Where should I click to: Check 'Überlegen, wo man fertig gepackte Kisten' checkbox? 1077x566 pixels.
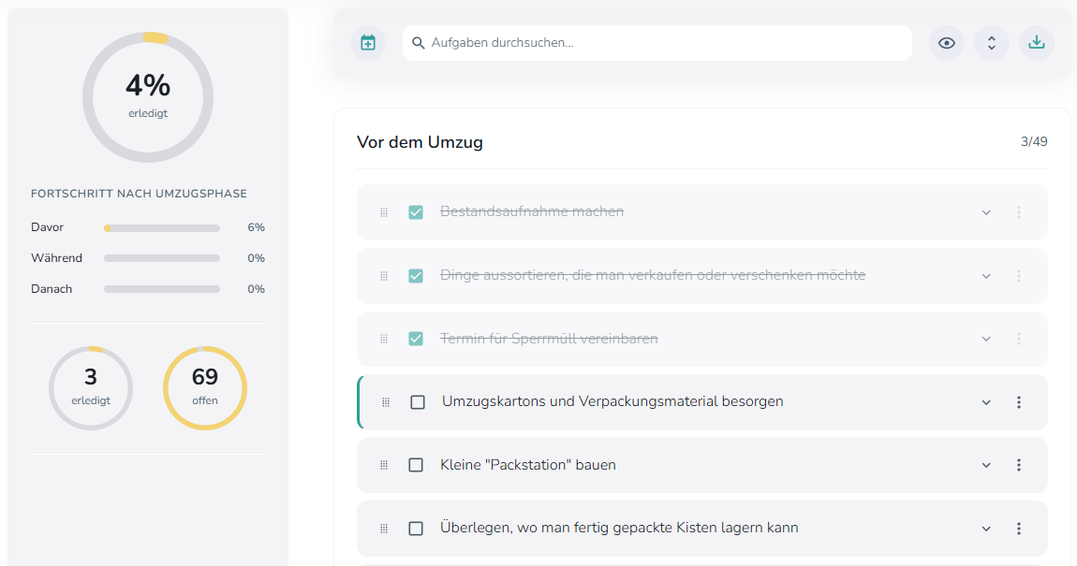(416, 529)
